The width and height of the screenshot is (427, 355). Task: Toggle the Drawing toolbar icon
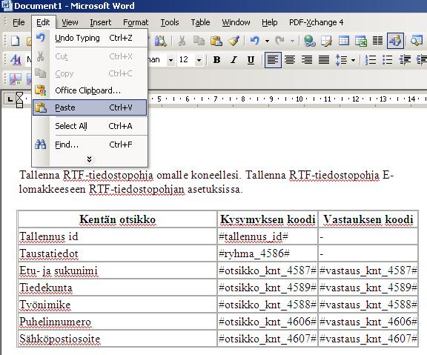pos(395,41)
